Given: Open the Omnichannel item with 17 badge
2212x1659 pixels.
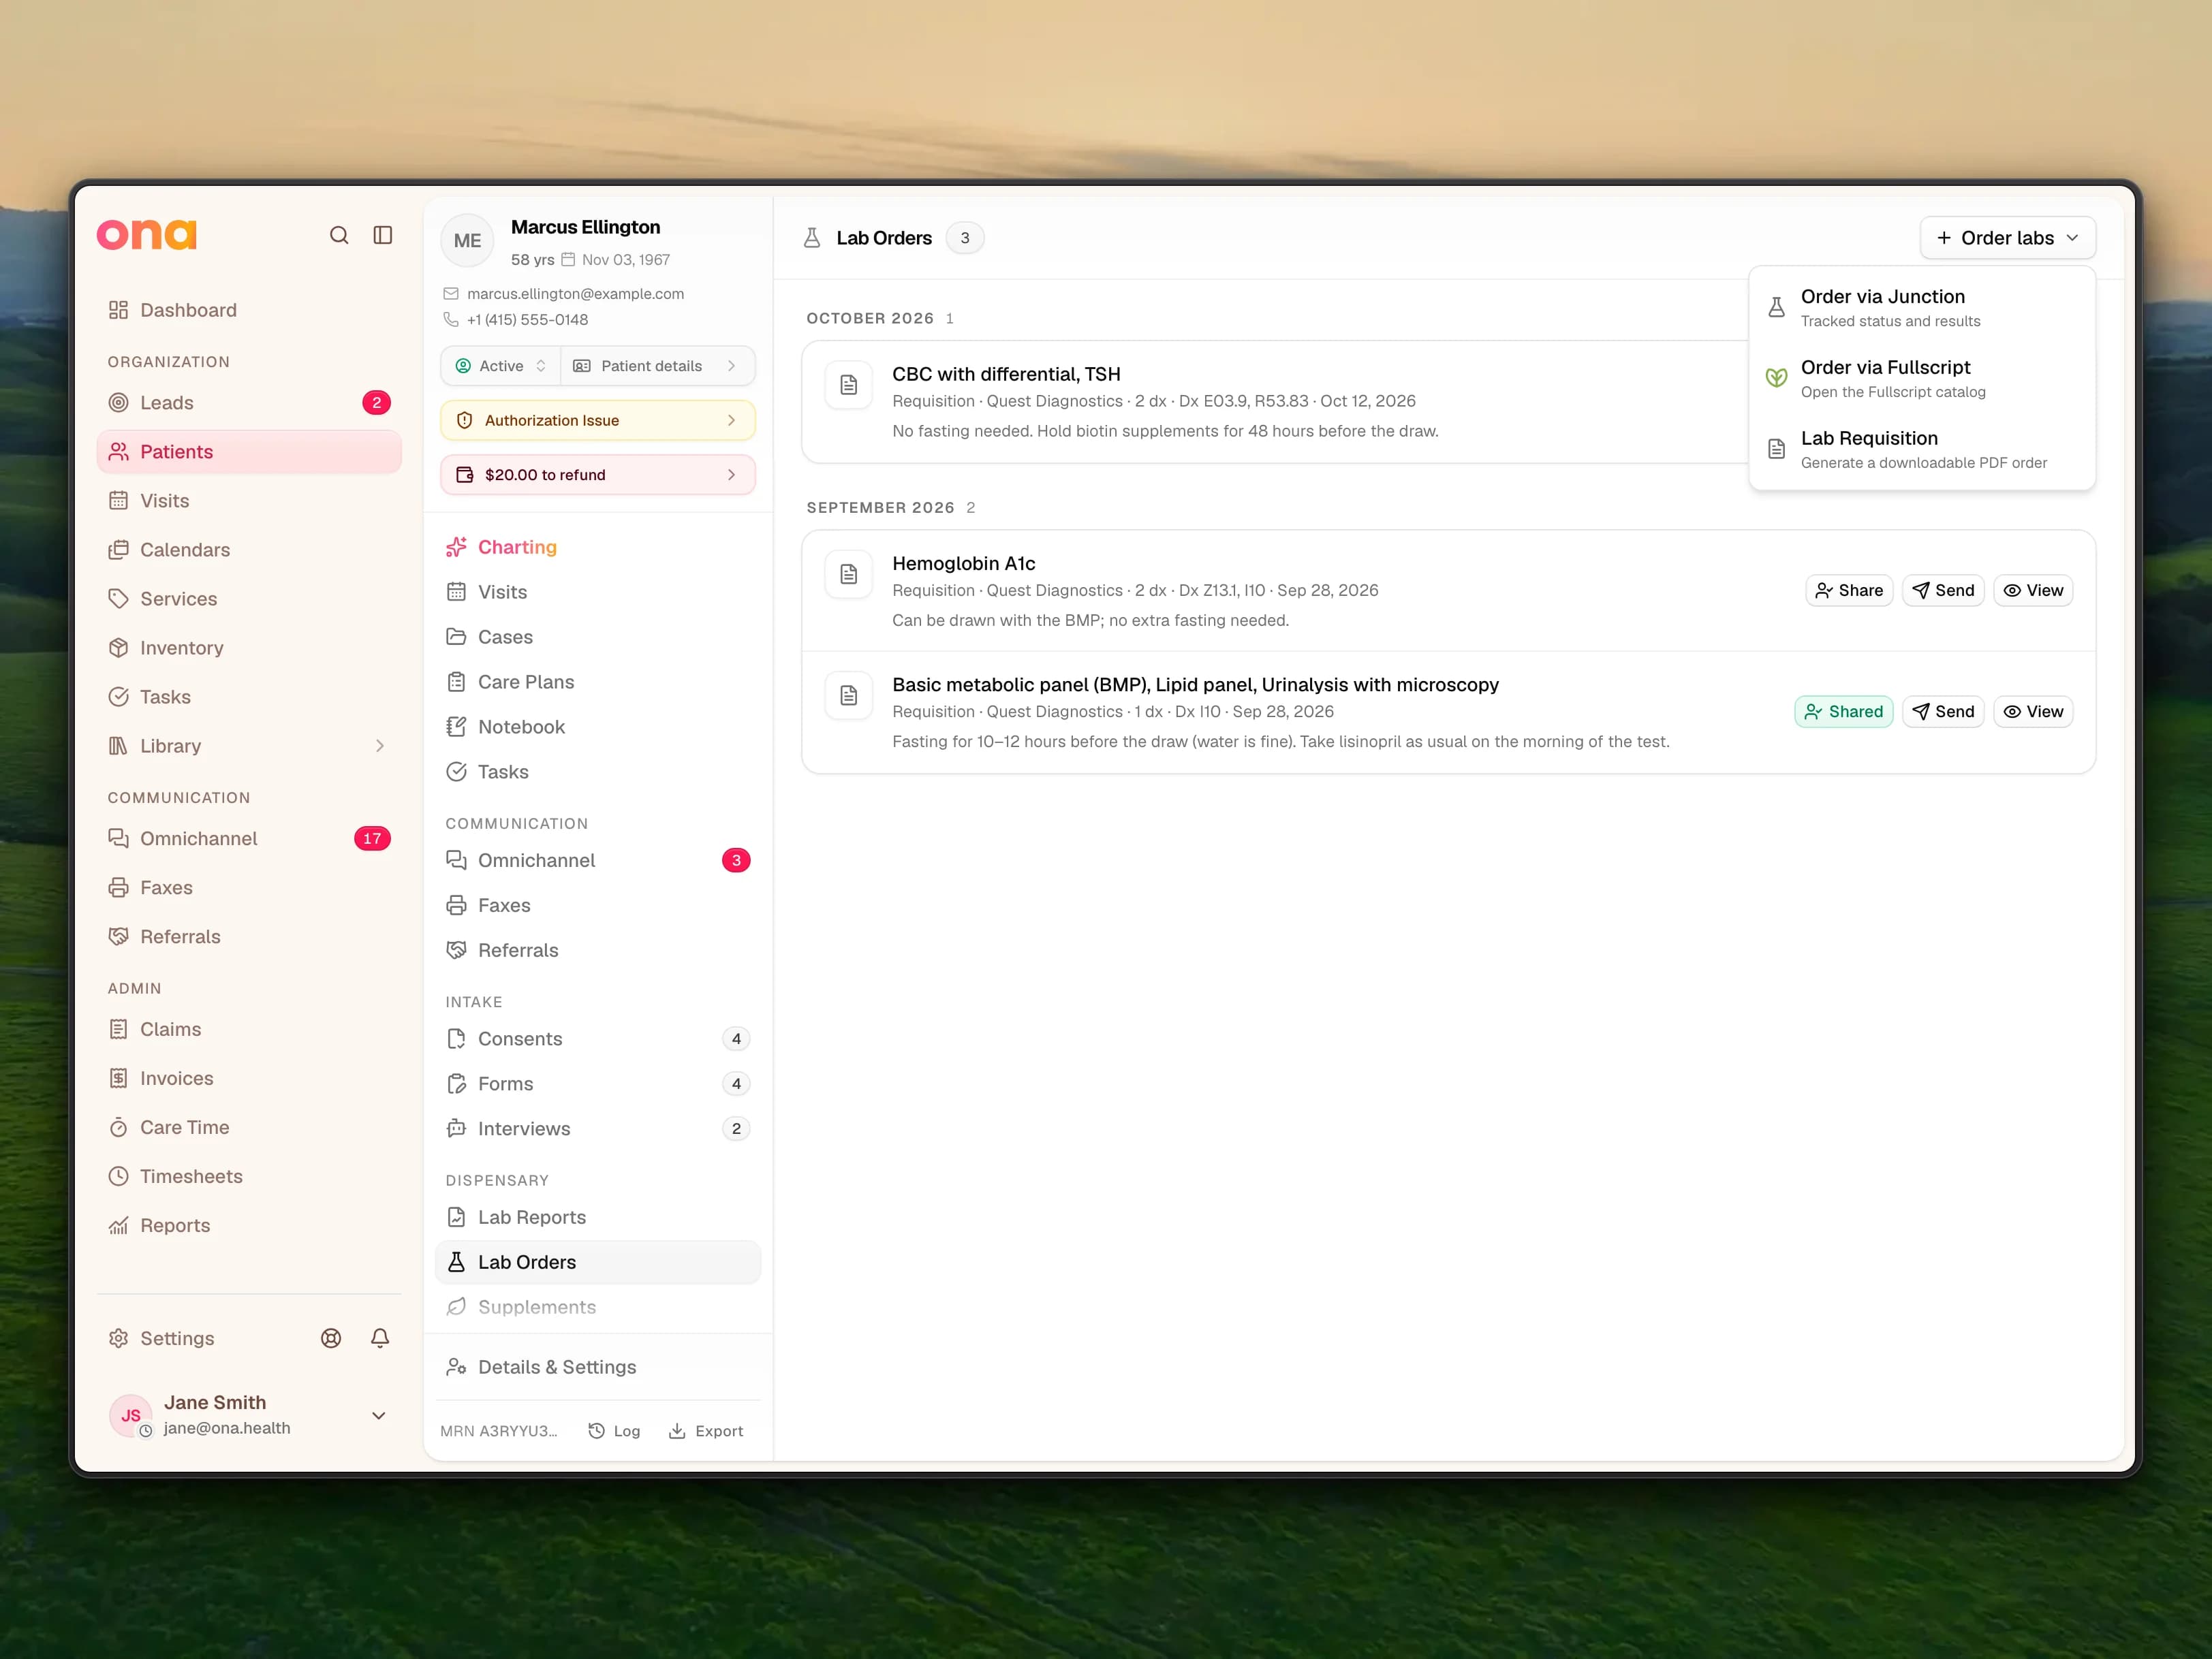Looking at the screenshot, I should click(249, 838).
